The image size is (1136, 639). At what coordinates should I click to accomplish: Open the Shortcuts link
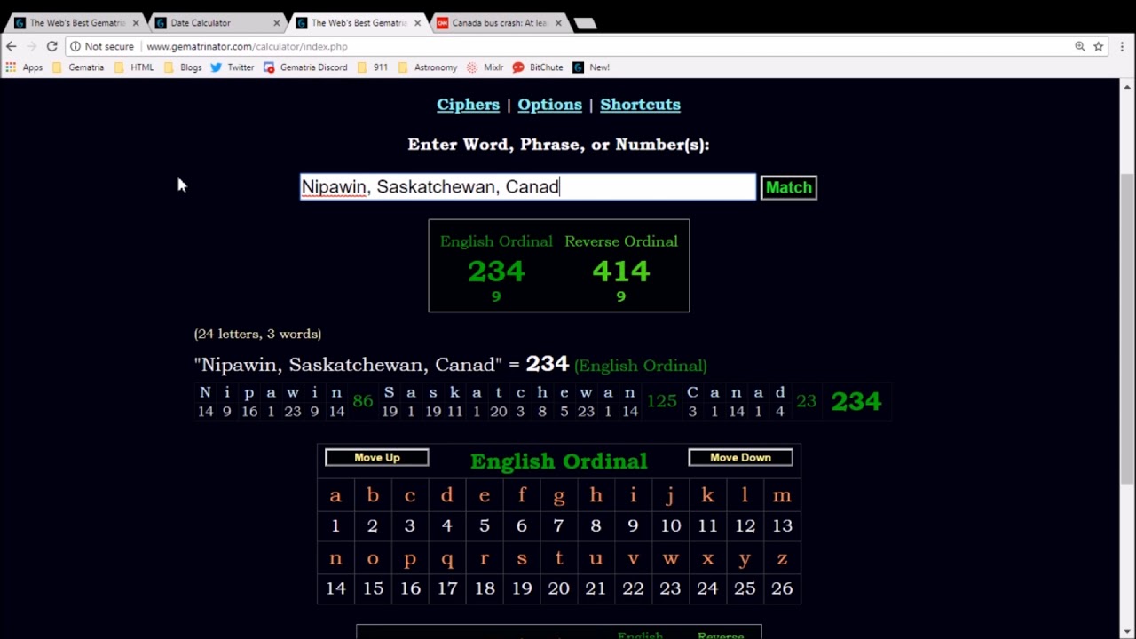[640, 105]
